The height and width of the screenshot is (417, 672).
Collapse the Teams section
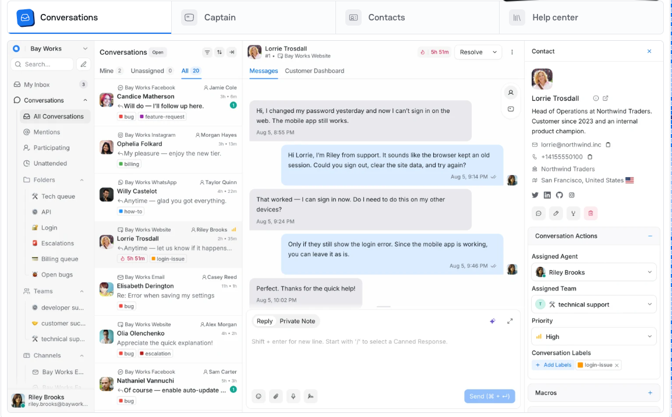coord(82,291)
